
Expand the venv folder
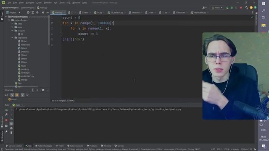pyautogui.click(x=12, y=27)
